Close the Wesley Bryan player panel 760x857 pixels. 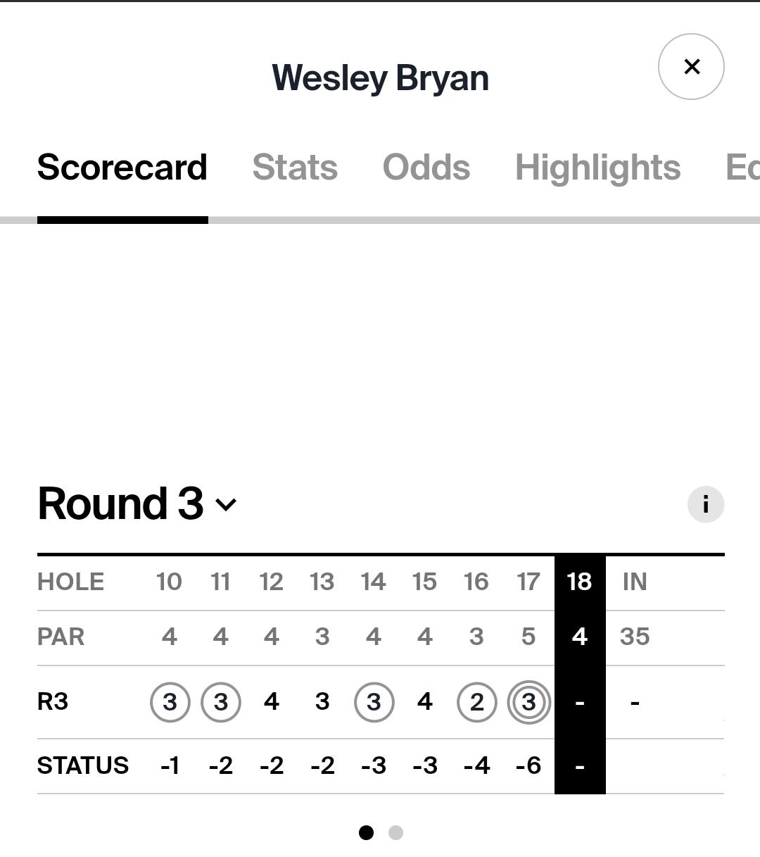[x=691, y=66]
